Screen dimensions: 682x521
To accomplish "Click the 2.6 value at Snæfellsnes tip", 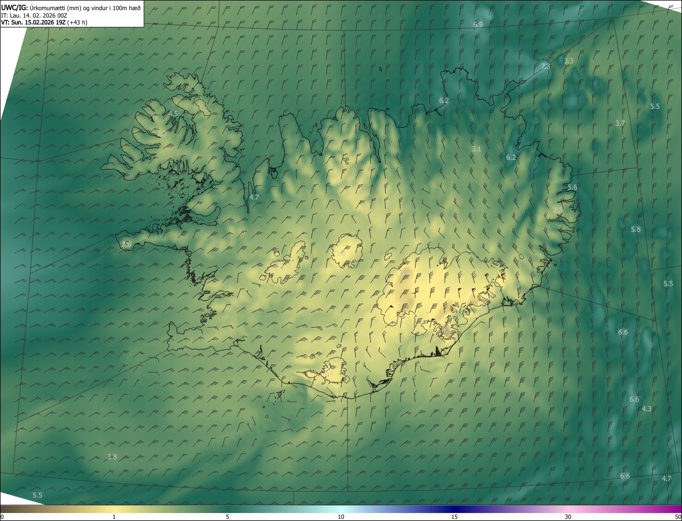I will click(x=126, y=244).
